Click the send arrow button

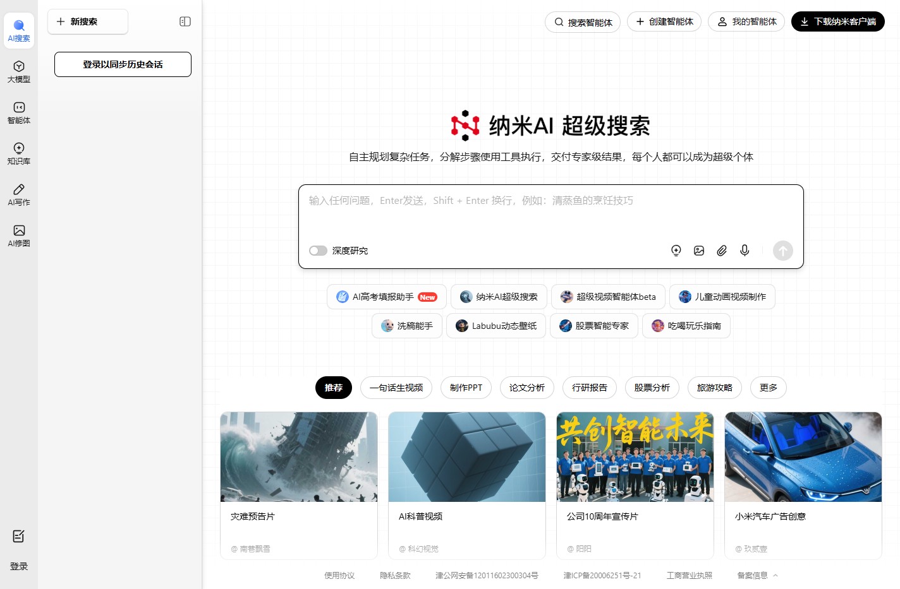[783, 251]
